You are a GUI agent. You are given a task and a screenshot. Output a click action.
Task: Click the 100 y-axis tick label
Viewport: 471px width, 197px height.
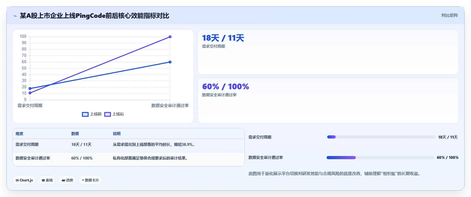[x=23, y=36]
